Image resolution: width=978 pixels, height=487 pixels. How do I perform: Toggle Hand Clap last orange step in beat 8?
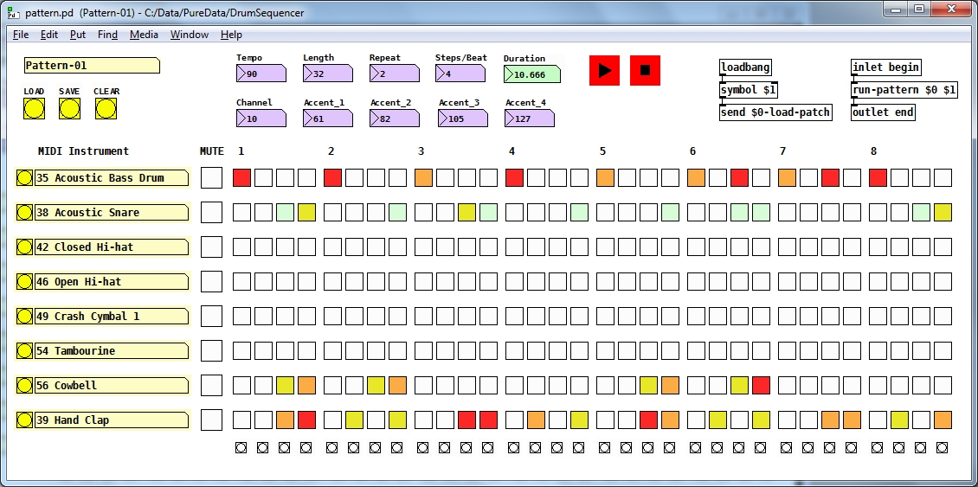coord(943,420)
